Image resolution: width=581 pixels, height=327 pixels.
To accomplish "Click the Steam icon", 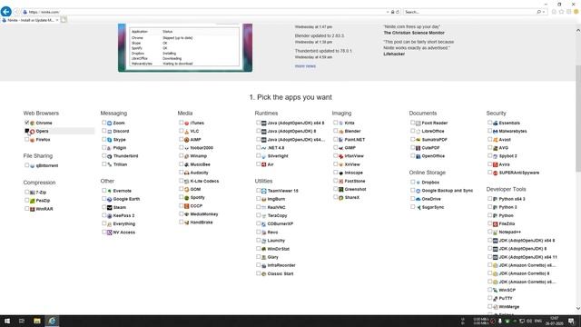I will [109, 208].
